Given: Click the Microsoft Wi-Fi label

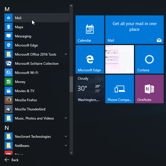Looking at the screenshot, I should [x=27, y=73].
